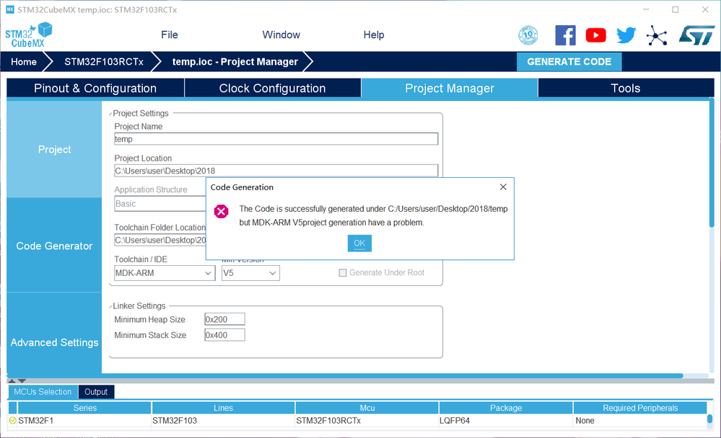Click the Application Structure Basic field
Screen dimensions: 721x438
[160, 203]
